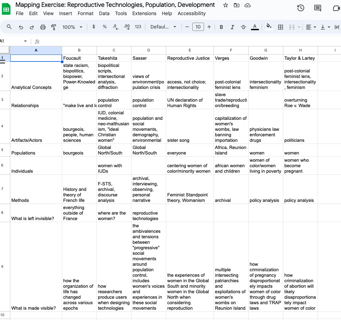The width and height of the screenshot is (341, 320).
Task: Click the search magnifier icon in toolbar
Action: coord(9,27)
